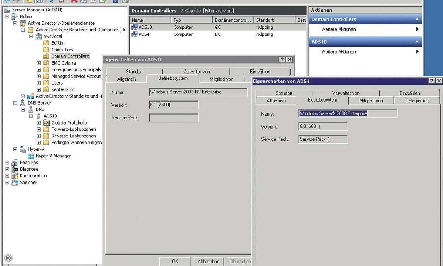Switch to the Betriebssystem tab for ADS510
Viewport: 443px width, 266px height.
(173, 78)
